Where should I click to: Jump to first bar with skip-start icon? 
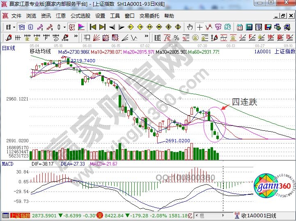[x=93, y=27]
